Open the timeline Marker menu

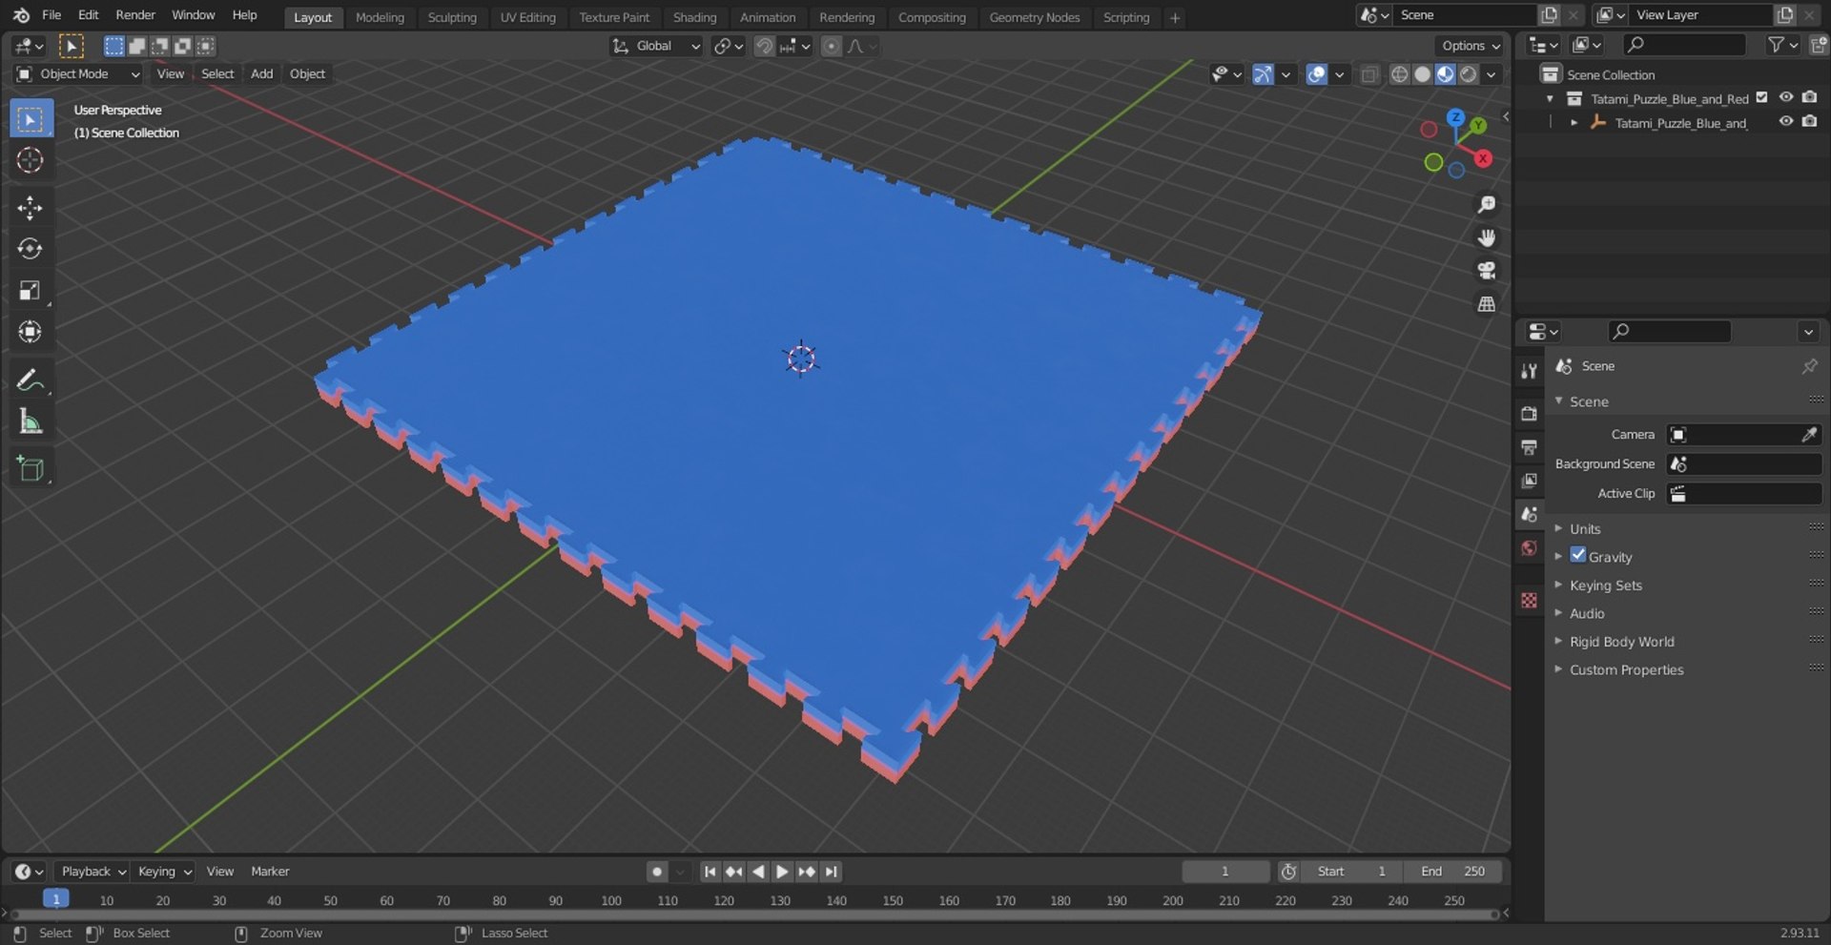coord(270,872)
